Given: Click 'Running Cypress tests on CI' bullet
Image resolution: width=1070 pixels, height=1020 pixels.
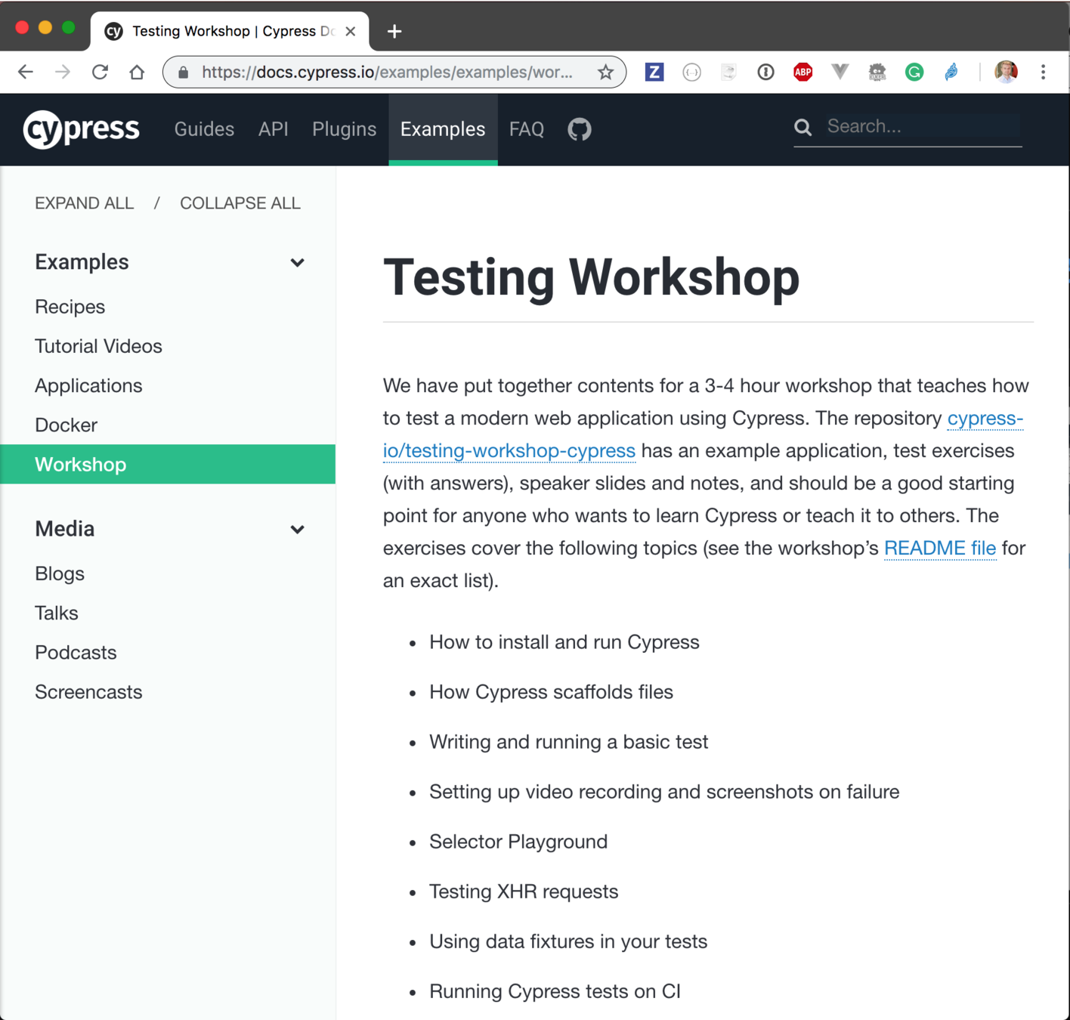Looking at the screenshot, I should coord(555,991).
